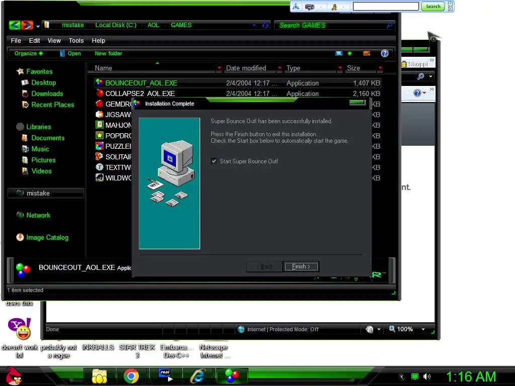Select the COLLAPSE2_AOL.EXE file
This screenshot has height=386, width=515.
[x=238, y=93]
